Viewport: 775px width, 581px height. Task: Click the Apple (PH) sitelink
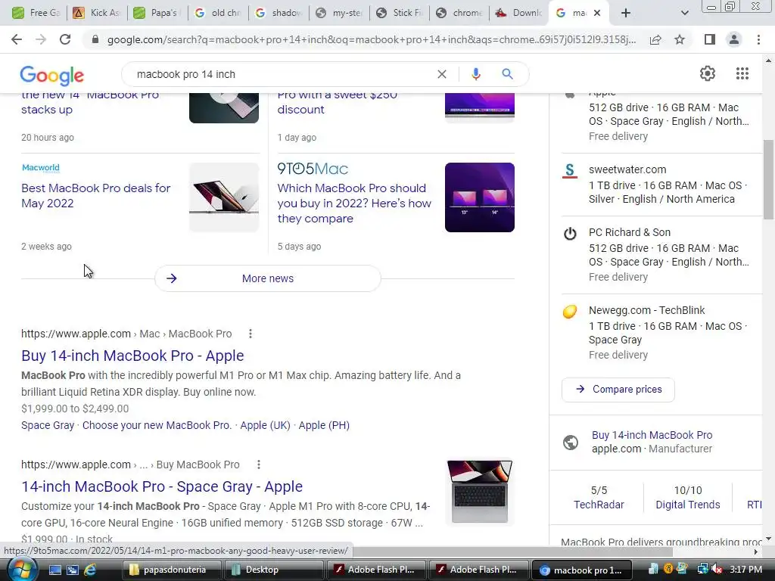(324, 425)
